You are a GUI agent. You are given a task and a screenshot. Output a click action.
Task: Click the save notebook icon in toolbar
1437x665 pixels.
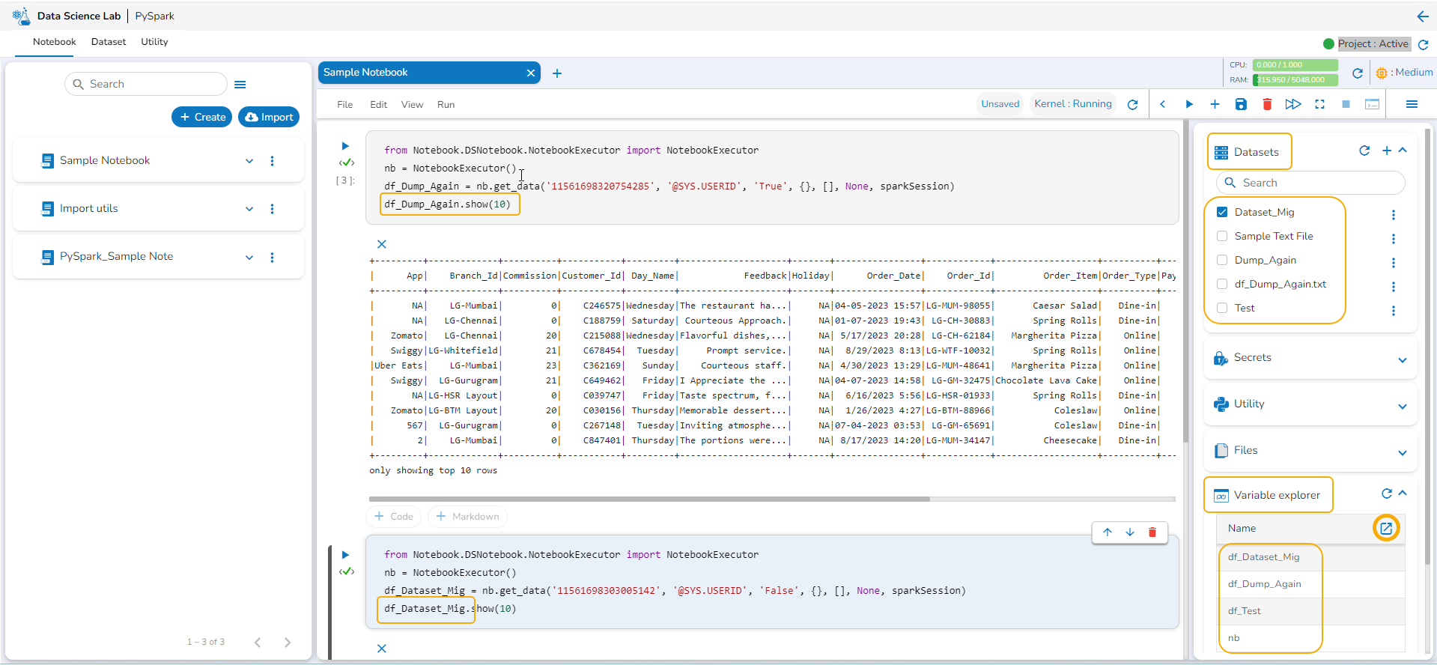(x=1241, y=104)
